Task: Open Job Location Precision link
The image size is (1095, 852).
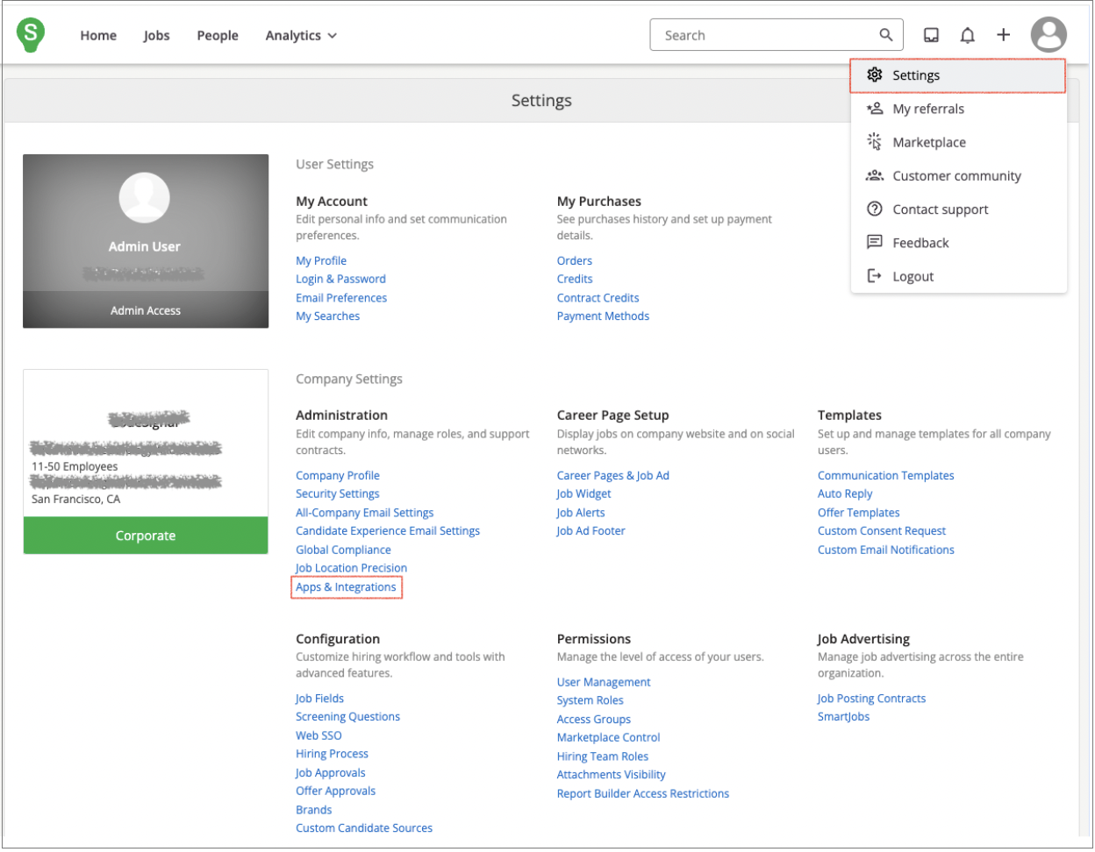Action: pyautogui.click(x=351, y=569)
